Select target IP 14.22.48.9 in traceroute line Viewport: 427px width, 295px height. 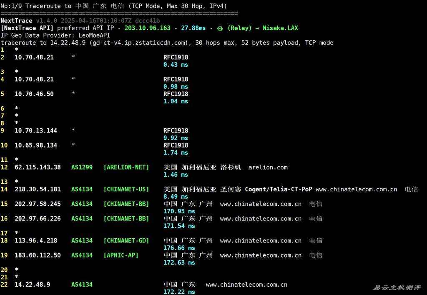[x=68, y=43]
